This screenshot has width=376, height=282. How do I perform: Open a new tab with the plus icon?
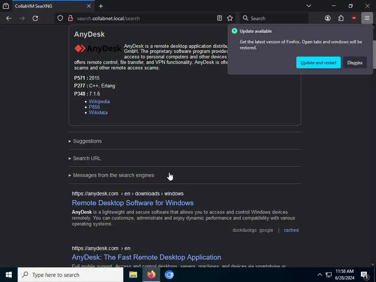101,6
